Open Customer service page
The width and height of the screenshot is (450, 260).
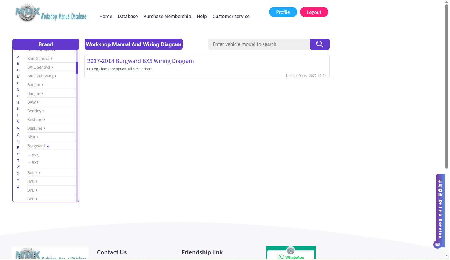231,16
